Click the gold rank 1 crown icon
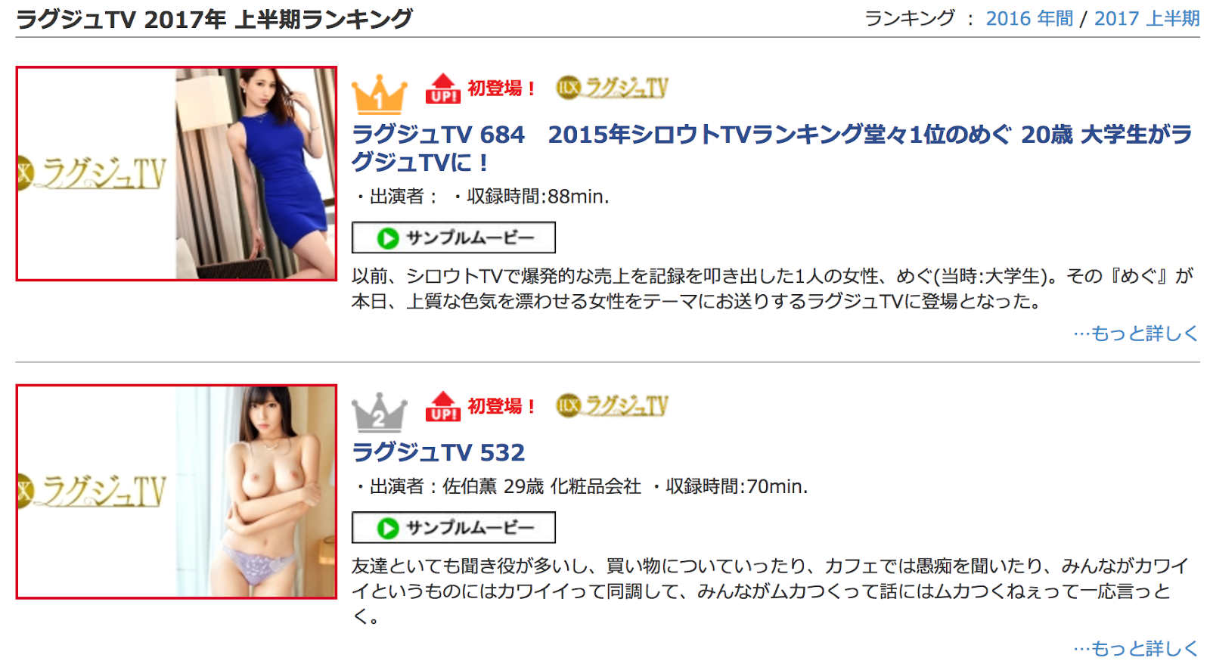This screenshot has width=1210, height=664. (x=379, y=95)
